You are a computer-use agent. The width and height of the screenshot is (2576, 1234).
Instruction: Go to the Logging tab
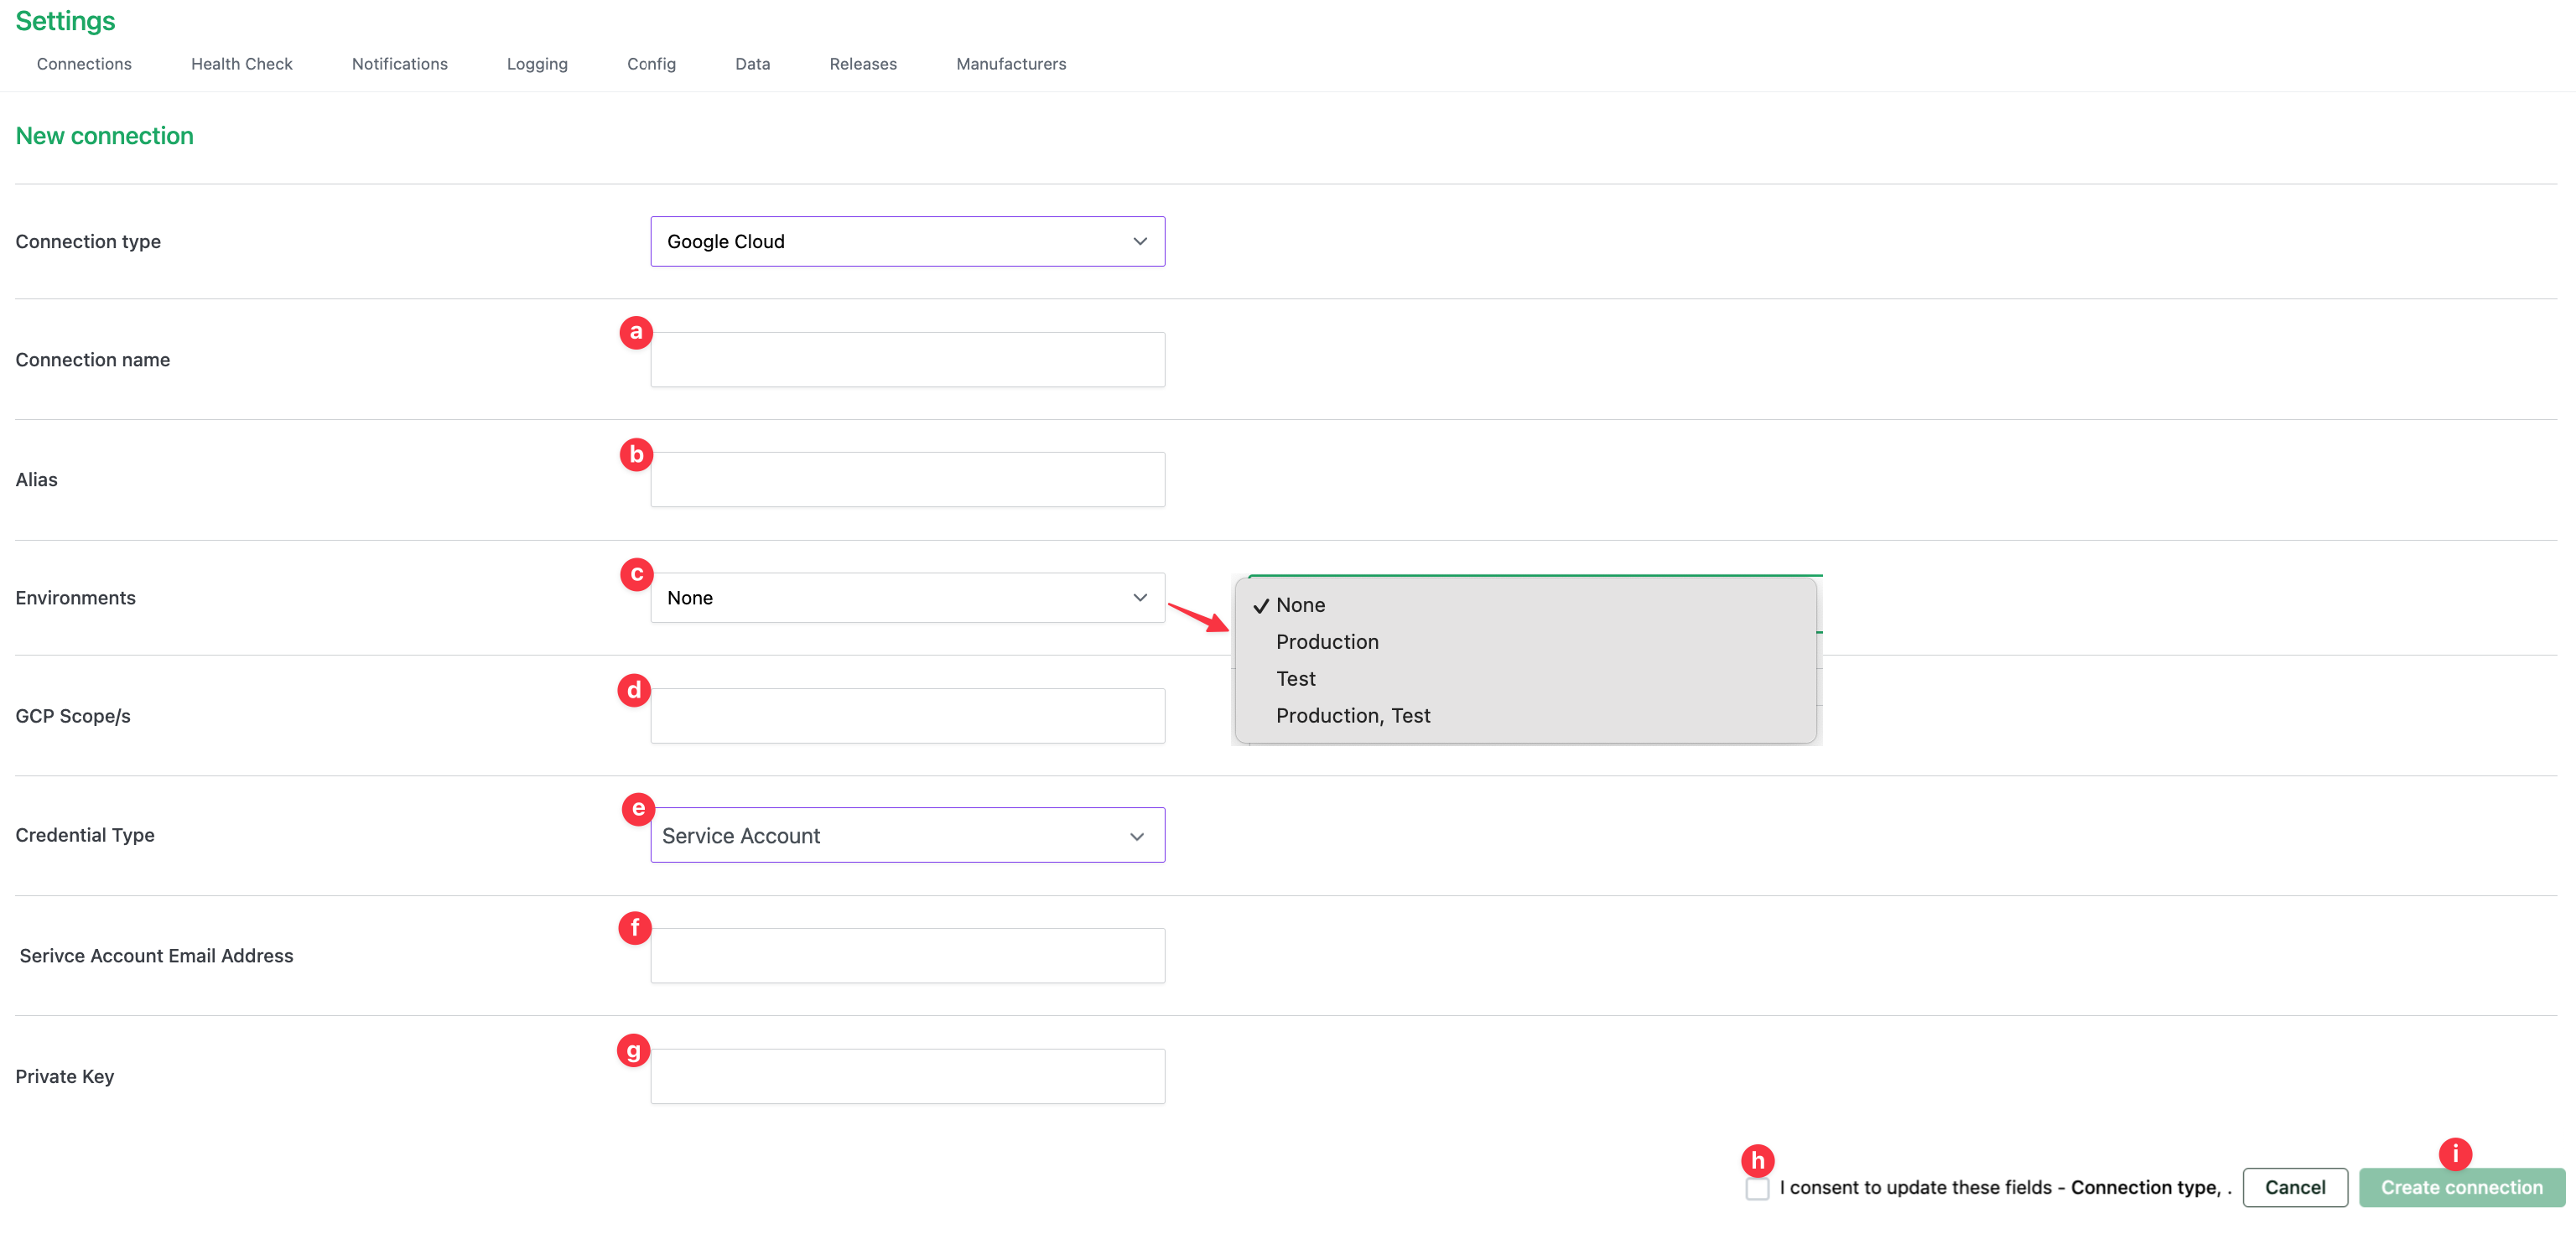coord(537,64)
